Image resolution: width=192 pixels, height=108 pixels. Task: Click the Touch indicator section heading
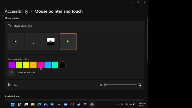pyautogui.click(x=12, y=96)
